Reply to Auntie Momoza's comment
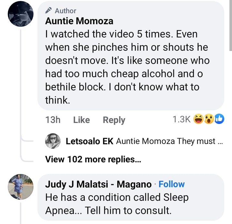The height and width of the screenshot is (224, 232). (x=114, y=120)
